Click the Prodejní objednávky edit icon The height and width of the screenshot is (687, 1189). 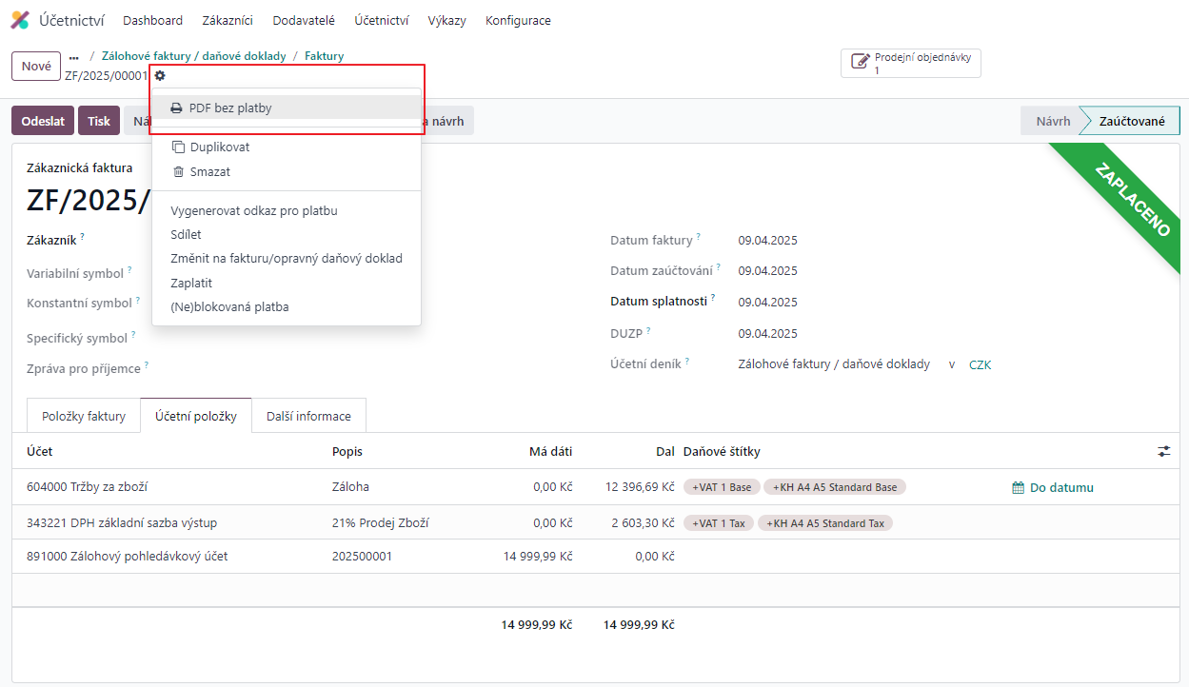(x=860, y=64)
